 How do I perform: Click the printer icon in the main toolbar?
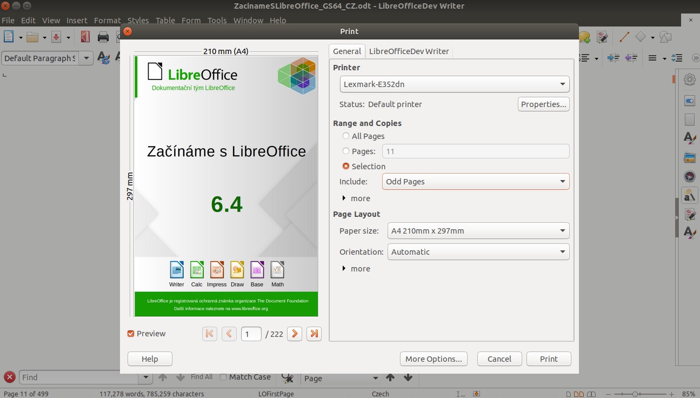click(103, 37)
